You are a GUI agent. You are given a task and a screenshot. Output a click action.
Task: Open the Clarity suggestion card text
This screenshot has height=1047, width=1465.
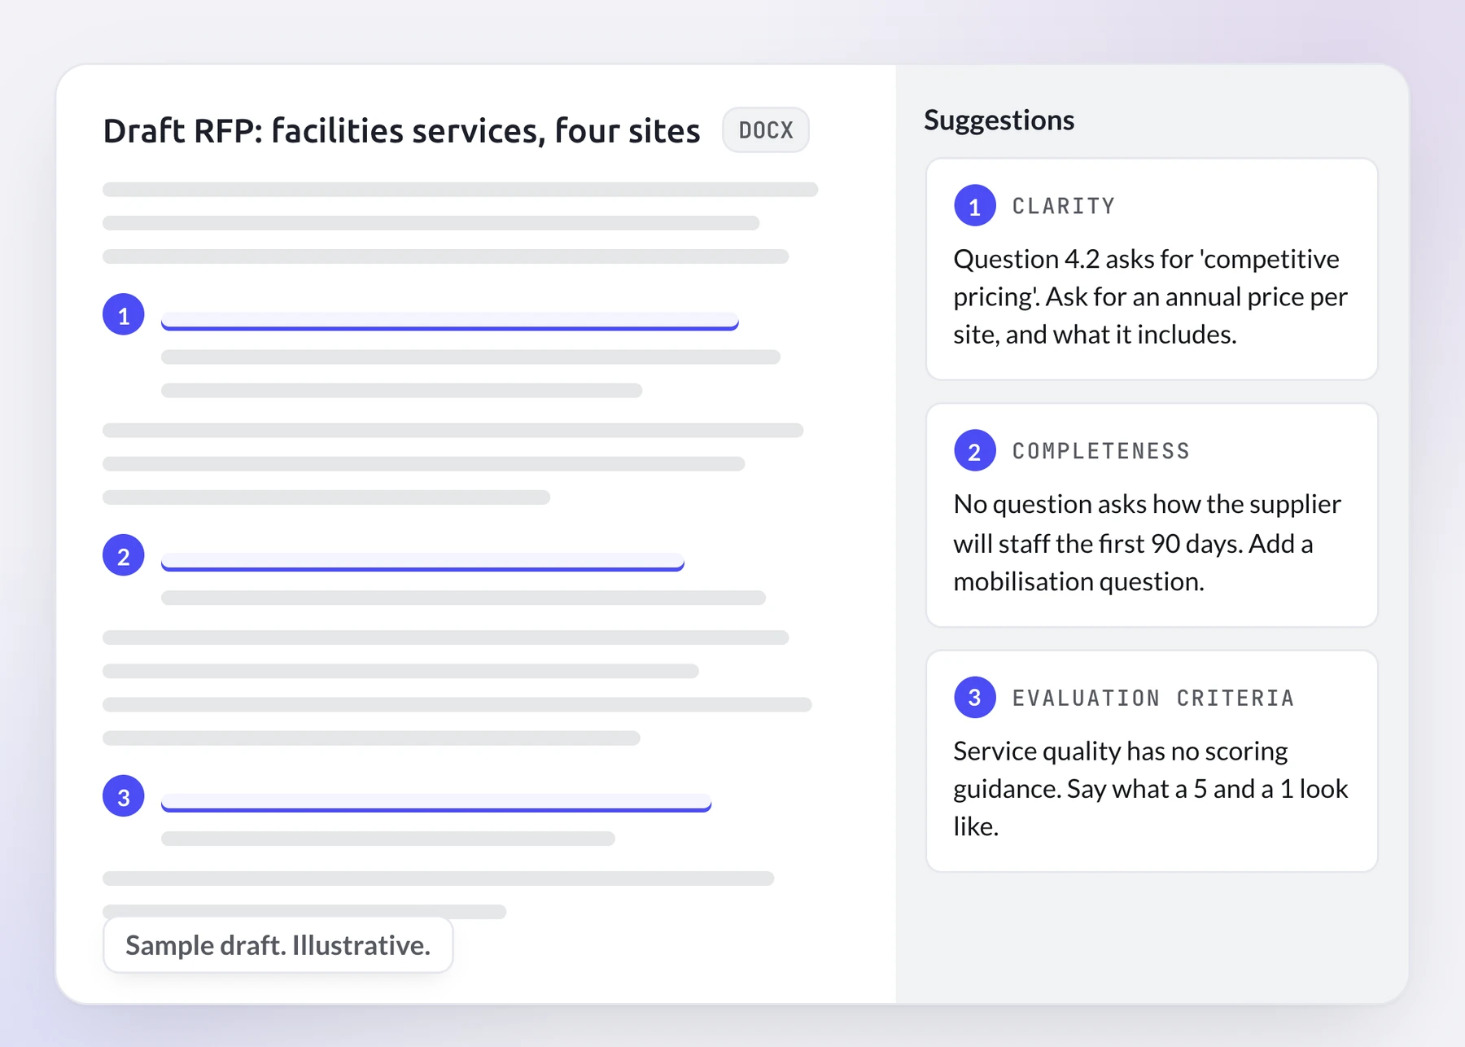1150,296
